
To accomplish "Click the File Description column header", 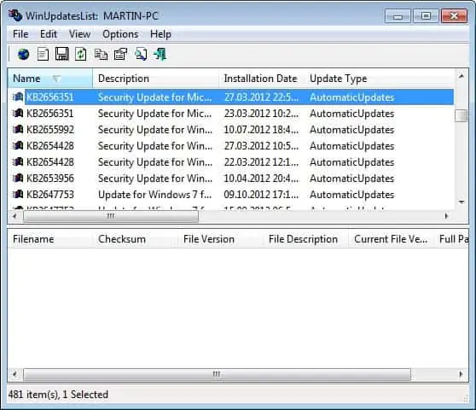I will [x=303, y=239].
